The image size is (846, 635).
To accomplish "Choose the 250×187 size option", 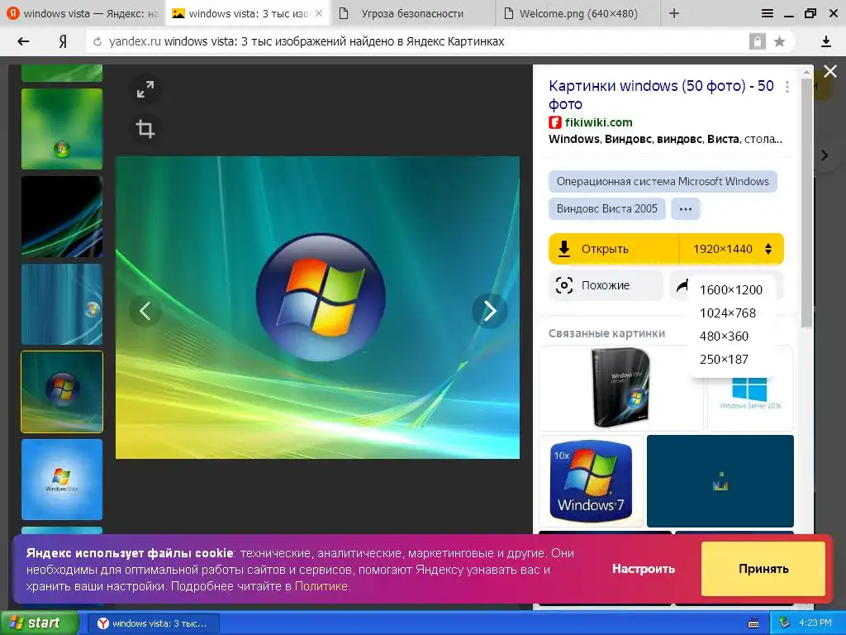I will (724, 360).
